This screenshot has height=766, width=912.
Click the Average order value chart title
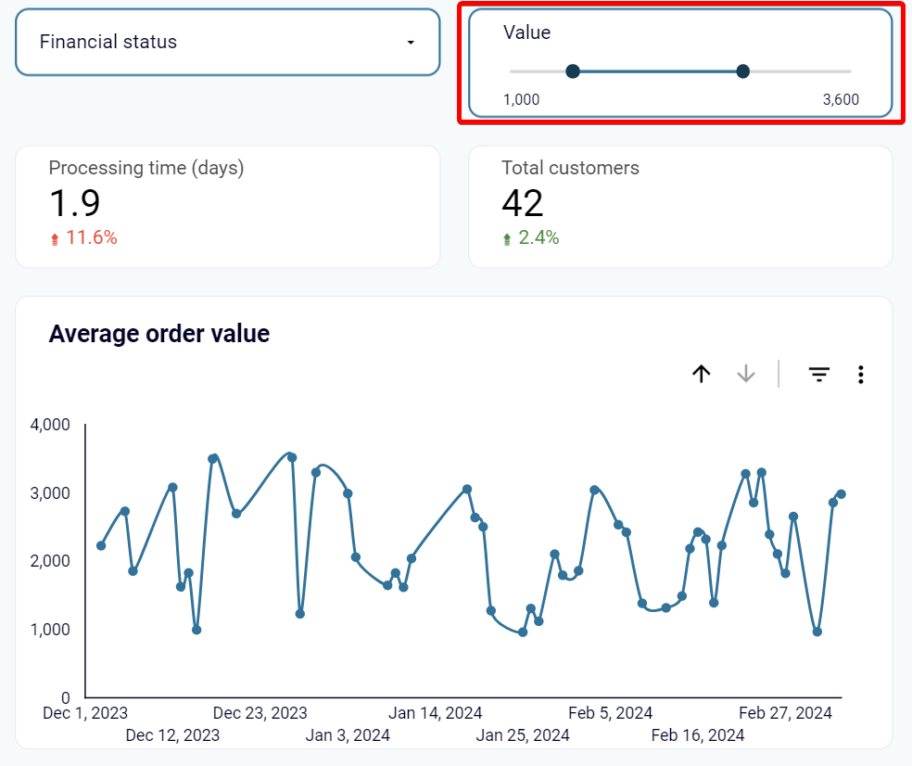click(x=159, y=334)
